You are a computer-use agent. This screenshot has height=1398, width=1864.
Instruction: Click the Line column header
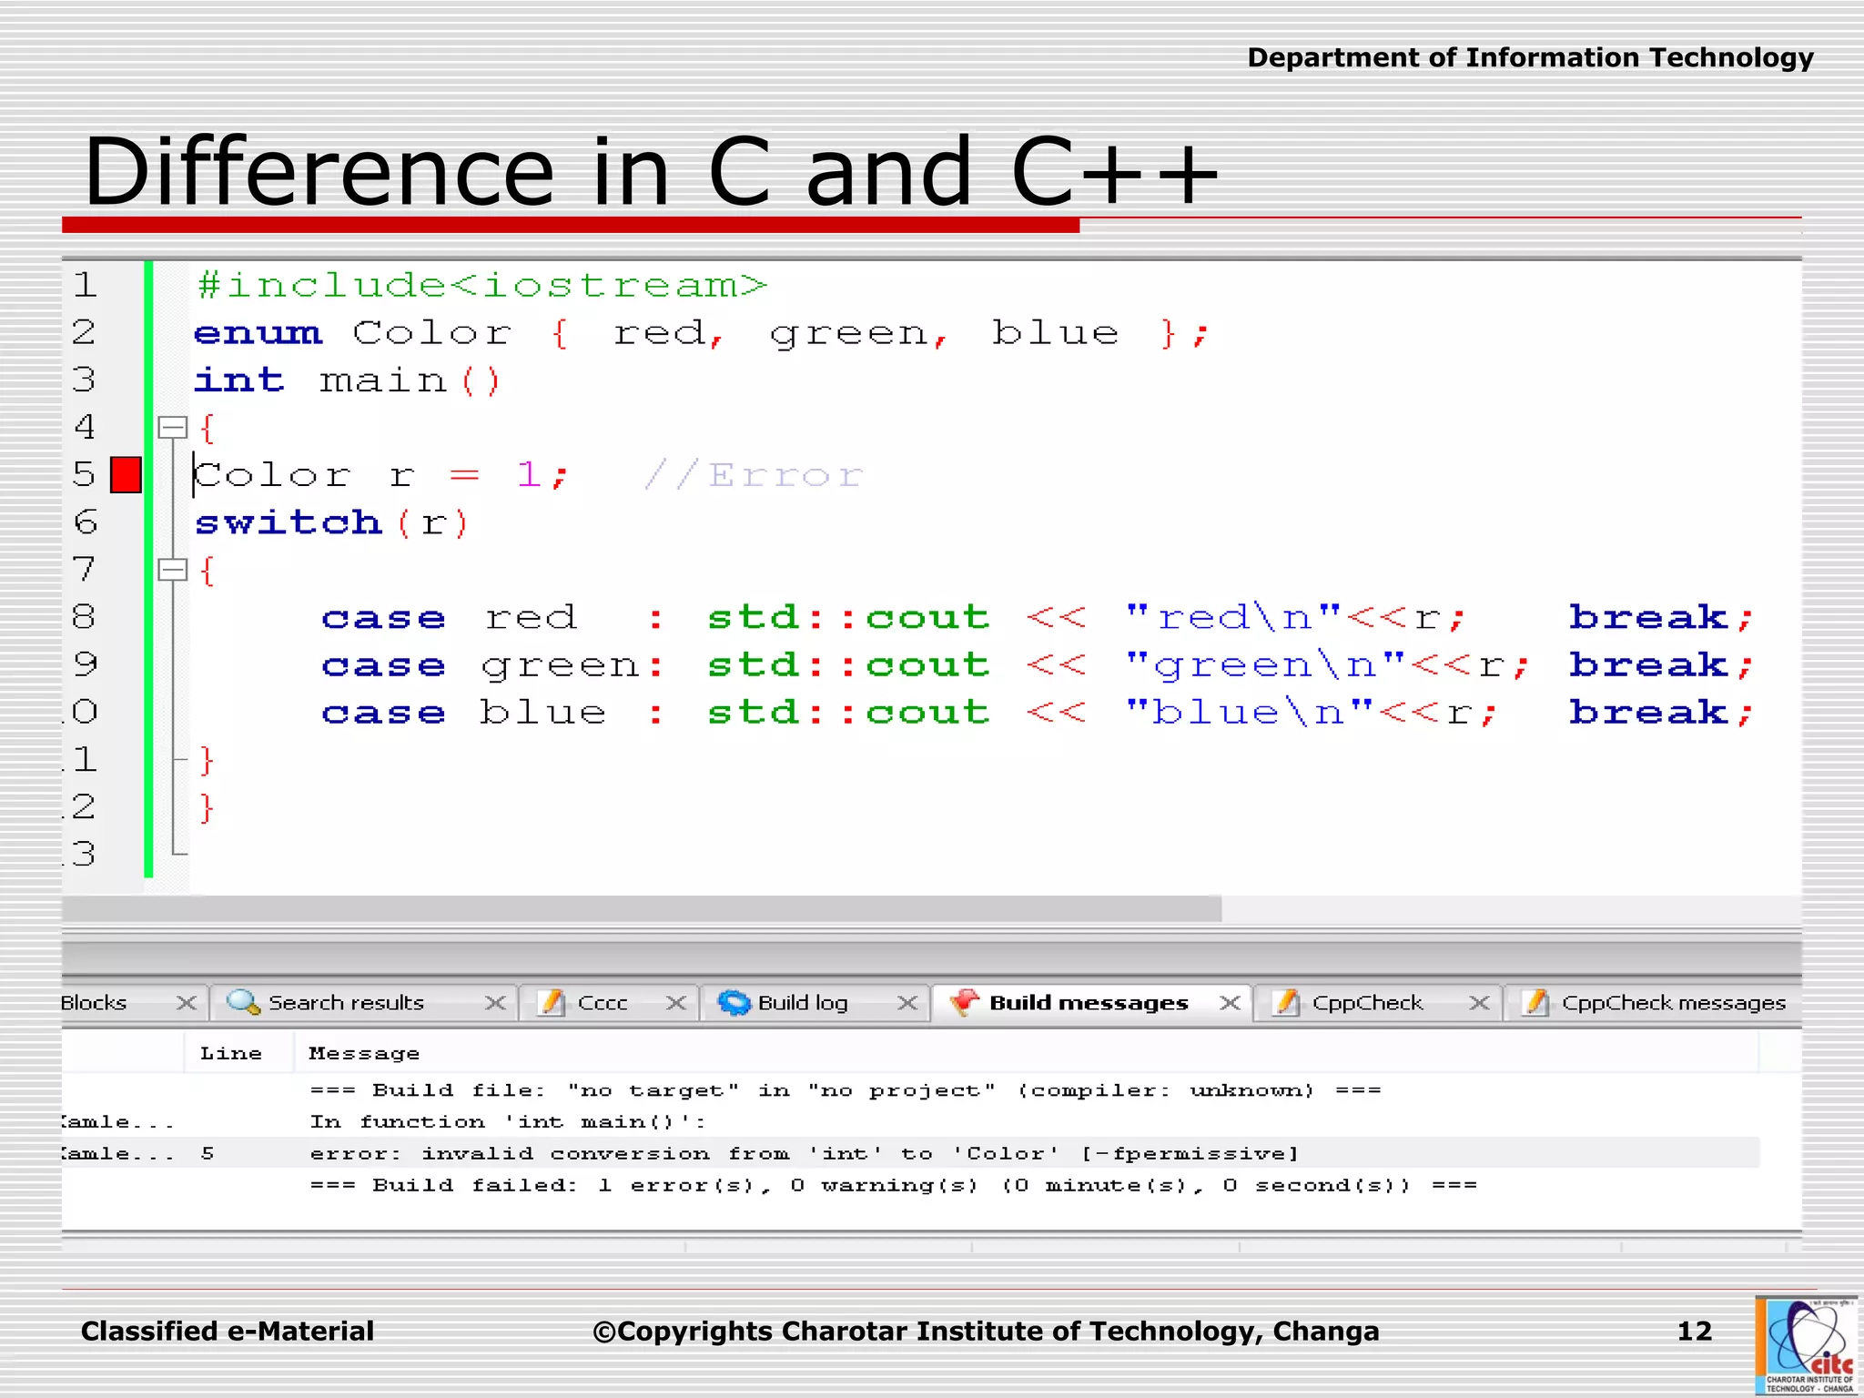tap(231, 1053)
